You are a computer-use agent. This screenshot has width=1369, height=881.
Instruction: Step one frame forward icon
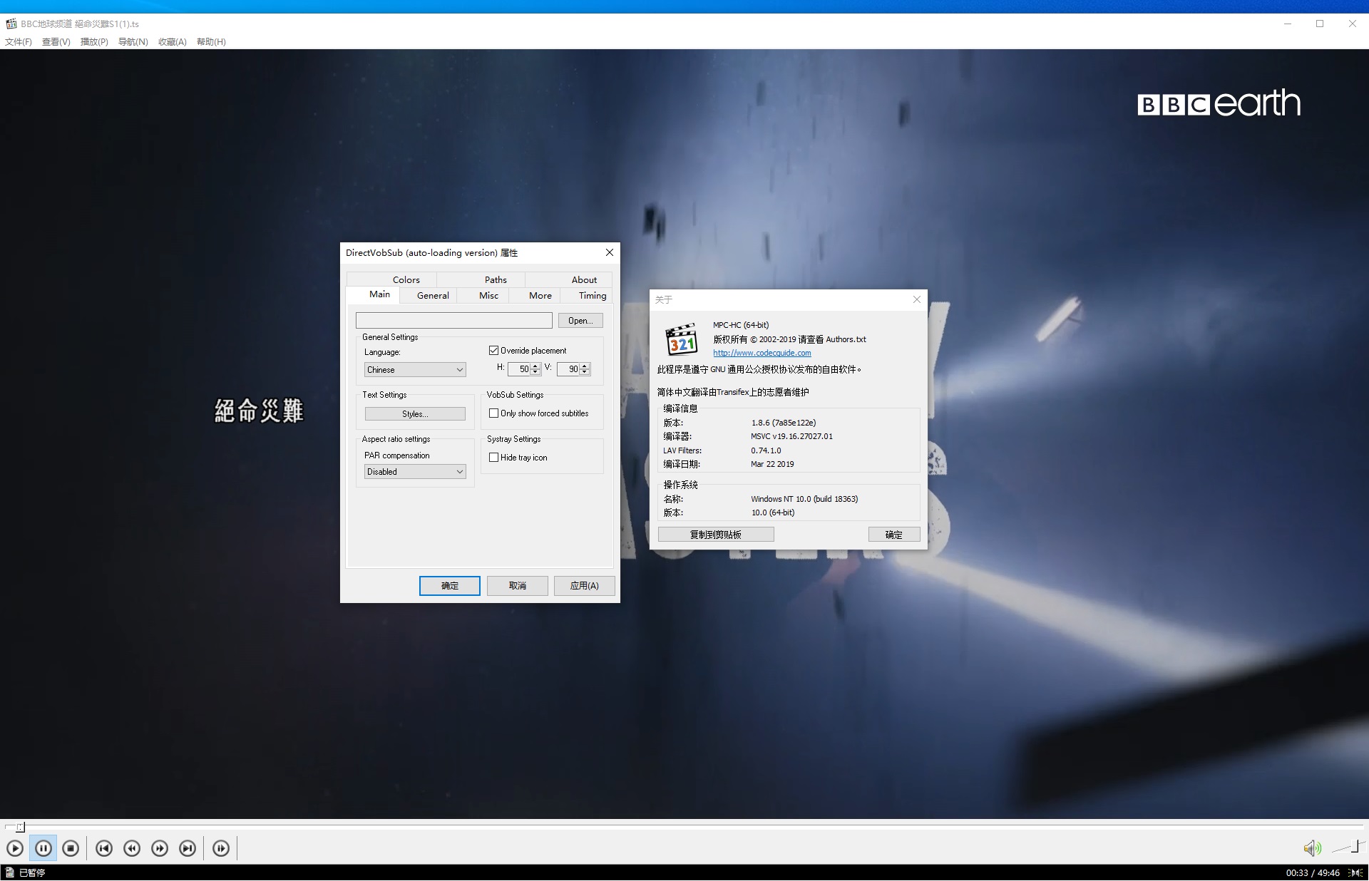221,848
